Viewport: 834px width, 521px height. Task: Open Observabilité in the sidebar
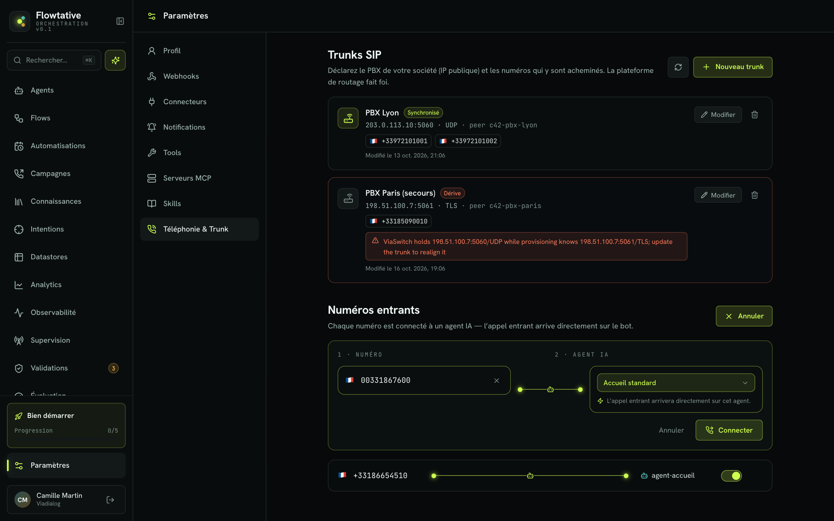pos(66,313)
